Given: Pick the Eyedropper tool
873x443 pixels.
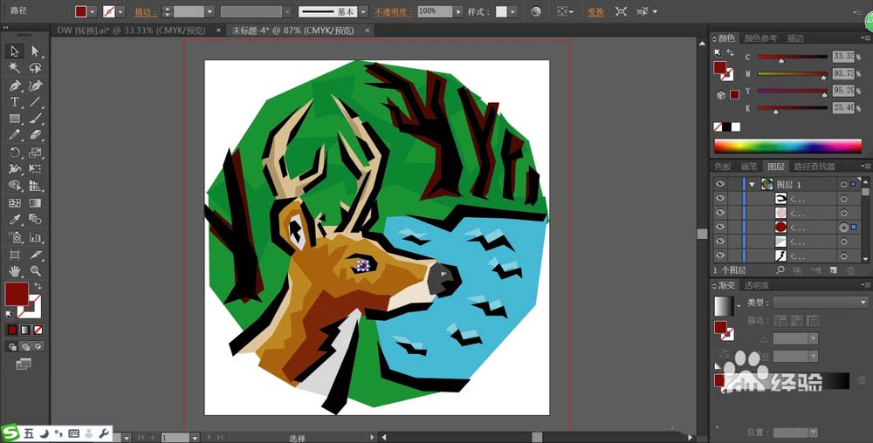Looking at the screenshot, I should (x=15, y=220).
